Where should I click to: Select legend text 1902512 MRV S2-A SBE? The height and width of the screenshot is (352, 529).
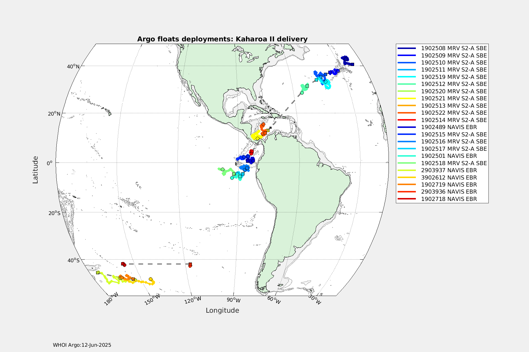coord(454,84)
